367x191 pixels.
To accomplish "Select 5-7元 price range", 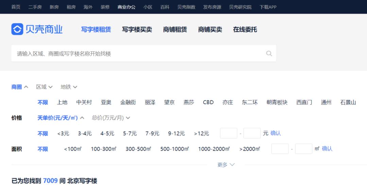I will coord(130,134).
